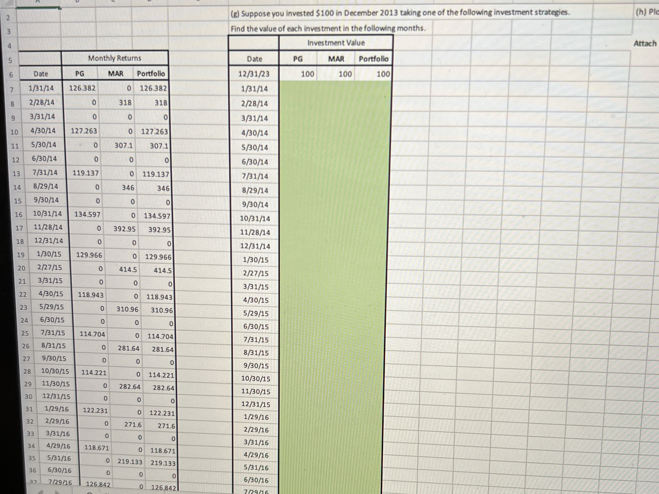Click the Investment Value header cell
This screenshot has height=494, width=659.
point(336,43)
